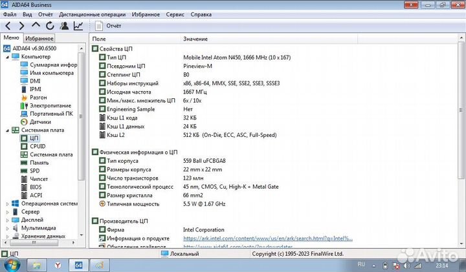Viewport: 466px width, 272px height.
Task: Collapse the Компьютер tree branch
Action: pos(7,57)
